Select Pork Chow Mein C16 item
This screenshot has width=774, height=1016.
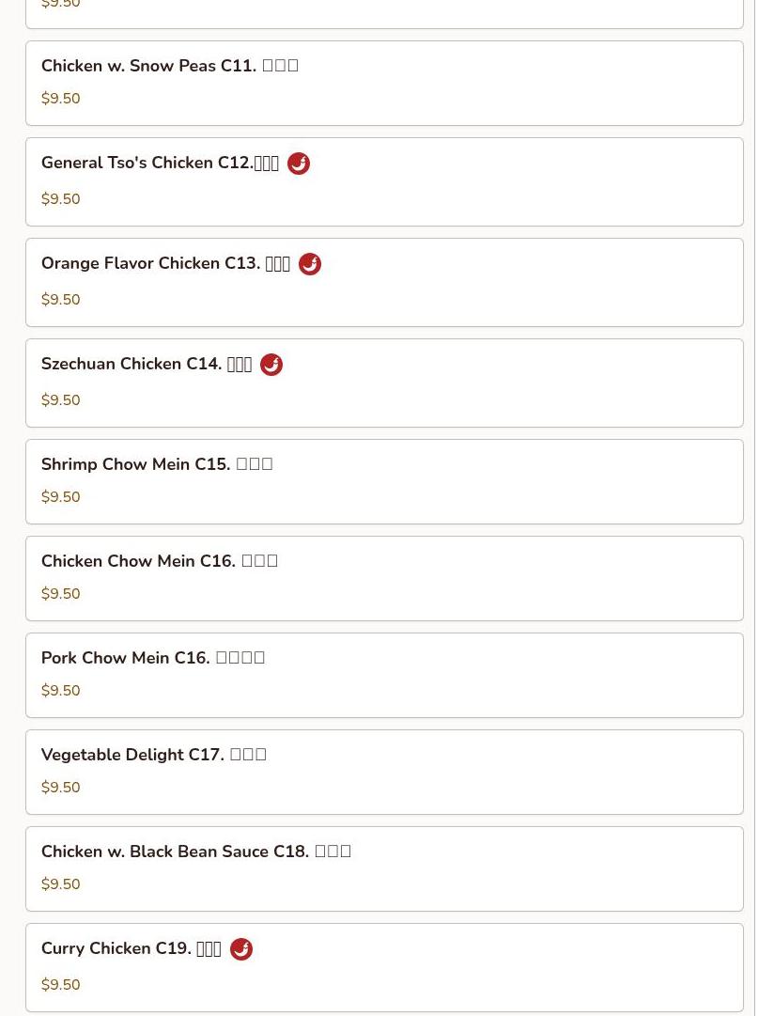384,675
